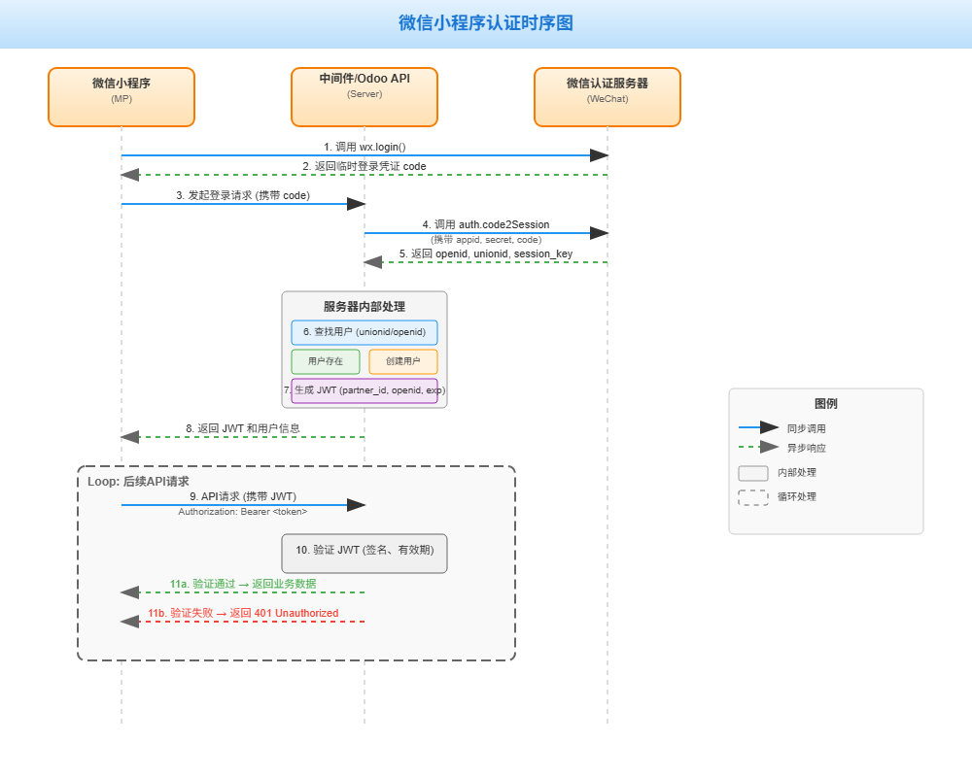Select the box 6. 查找用户 (unionid/openid)
The width and height of the screenshot is (972, 777).
pyautogui.click(x=364, y=332)
